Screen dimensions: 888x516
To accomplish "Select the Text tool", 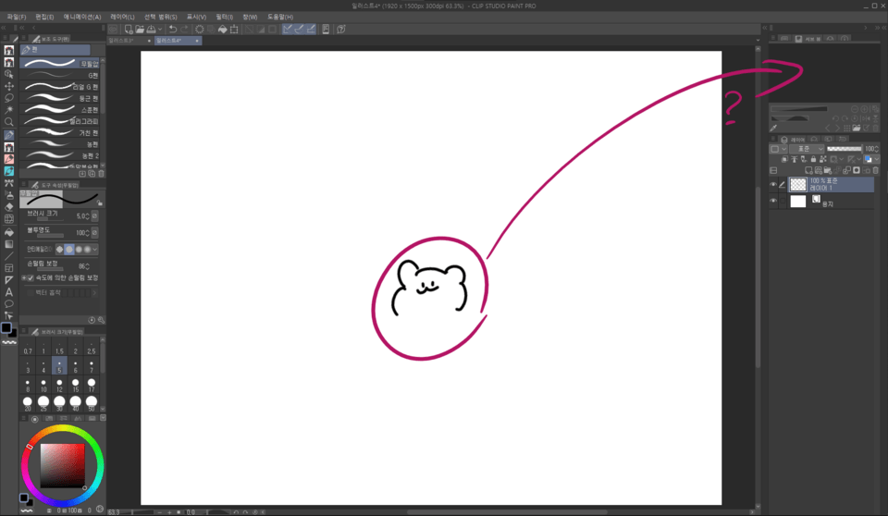I will click(9, 292).
